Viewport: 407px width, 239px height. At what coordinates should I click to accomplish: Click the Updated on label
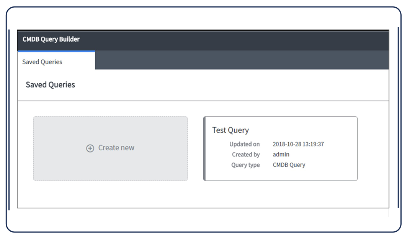pos(244,144)
